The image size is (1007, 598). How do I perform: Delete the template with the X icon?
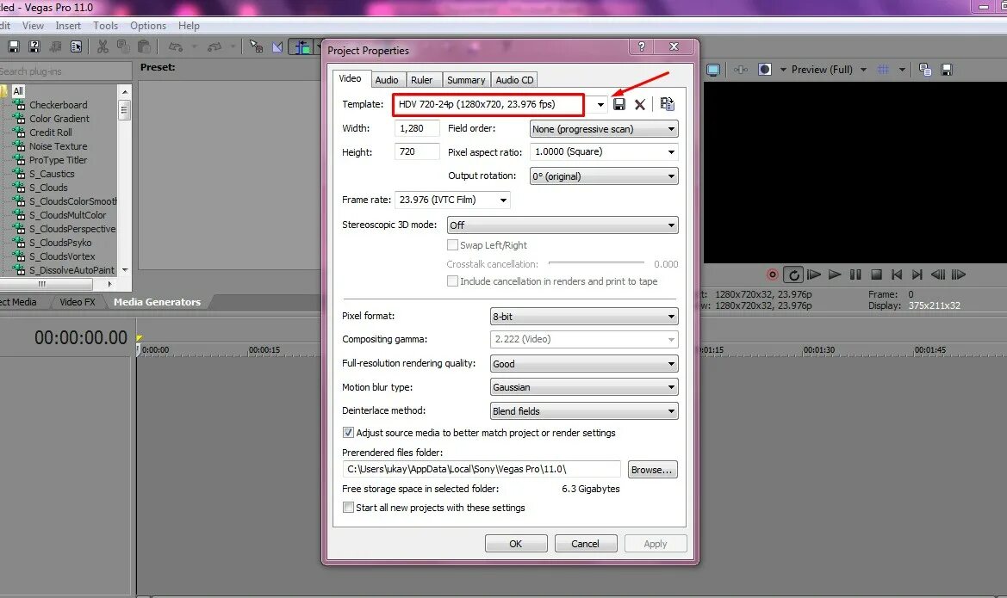coord(640,105)
